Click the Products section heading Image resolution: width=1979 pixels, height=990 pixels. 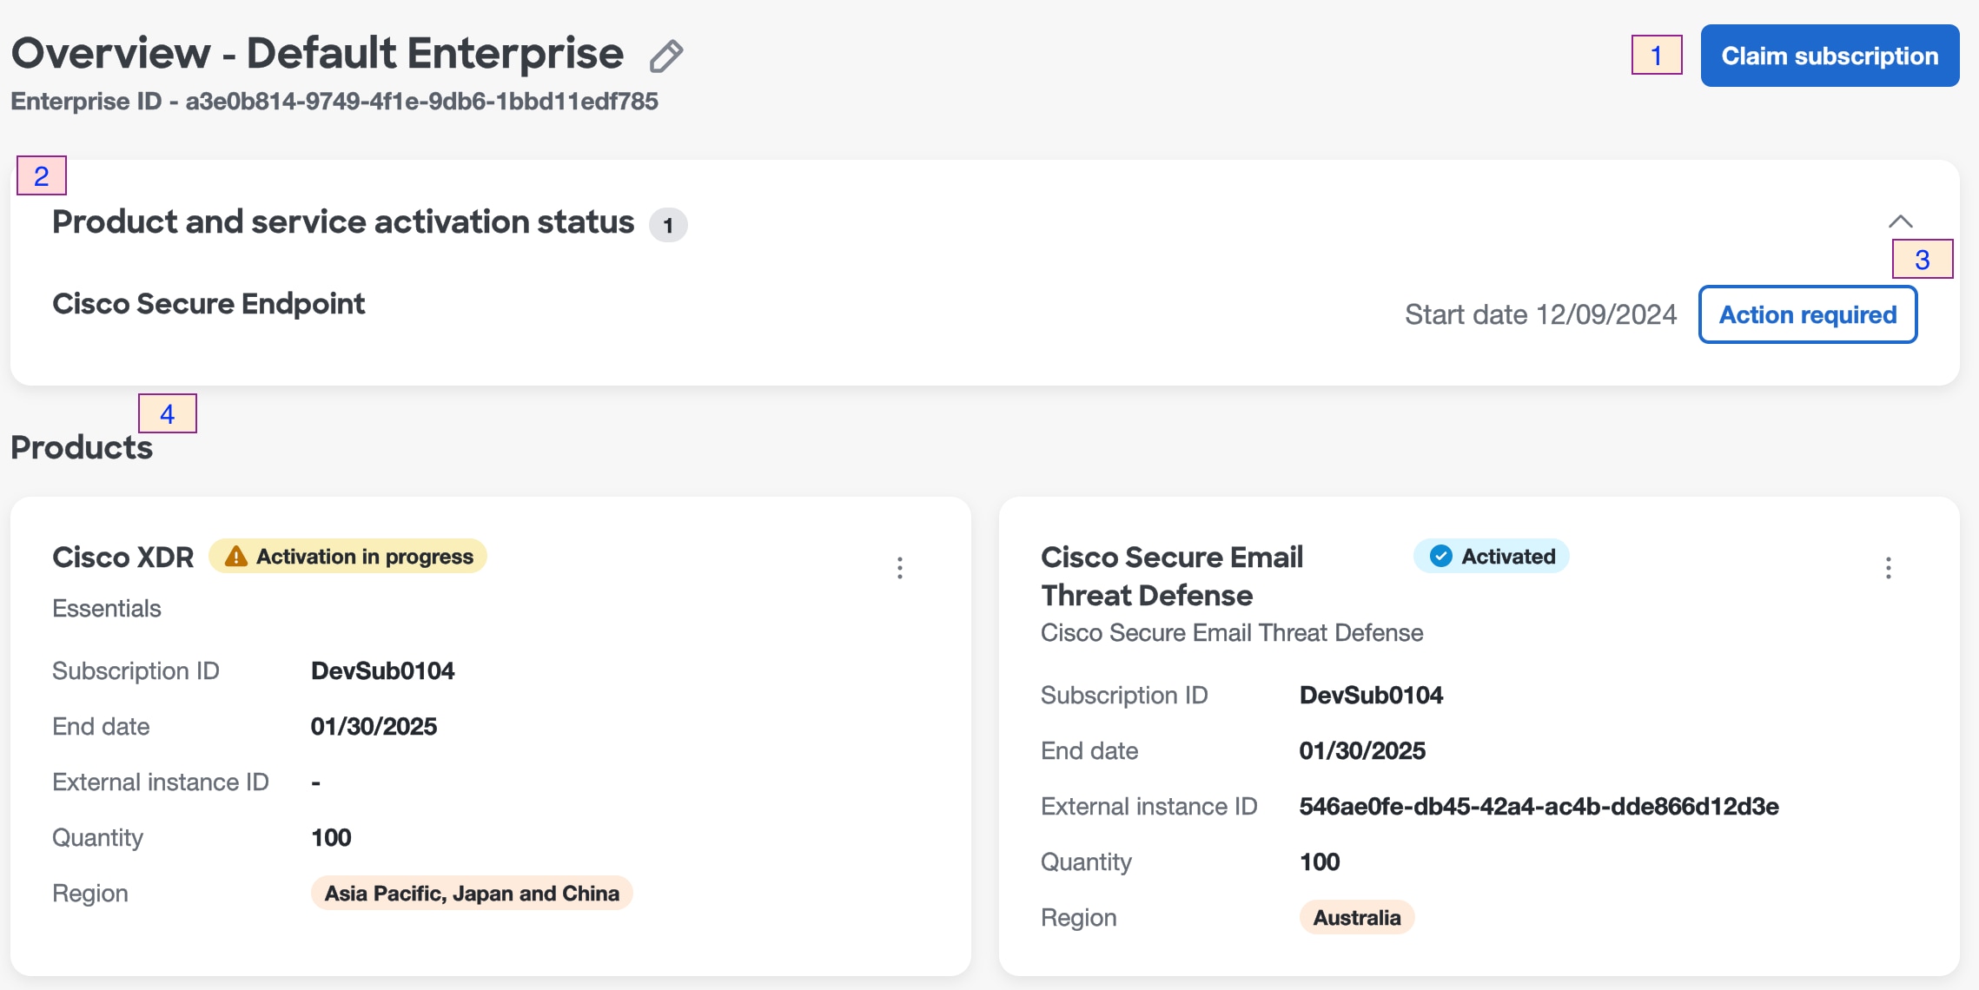(82, 447)
